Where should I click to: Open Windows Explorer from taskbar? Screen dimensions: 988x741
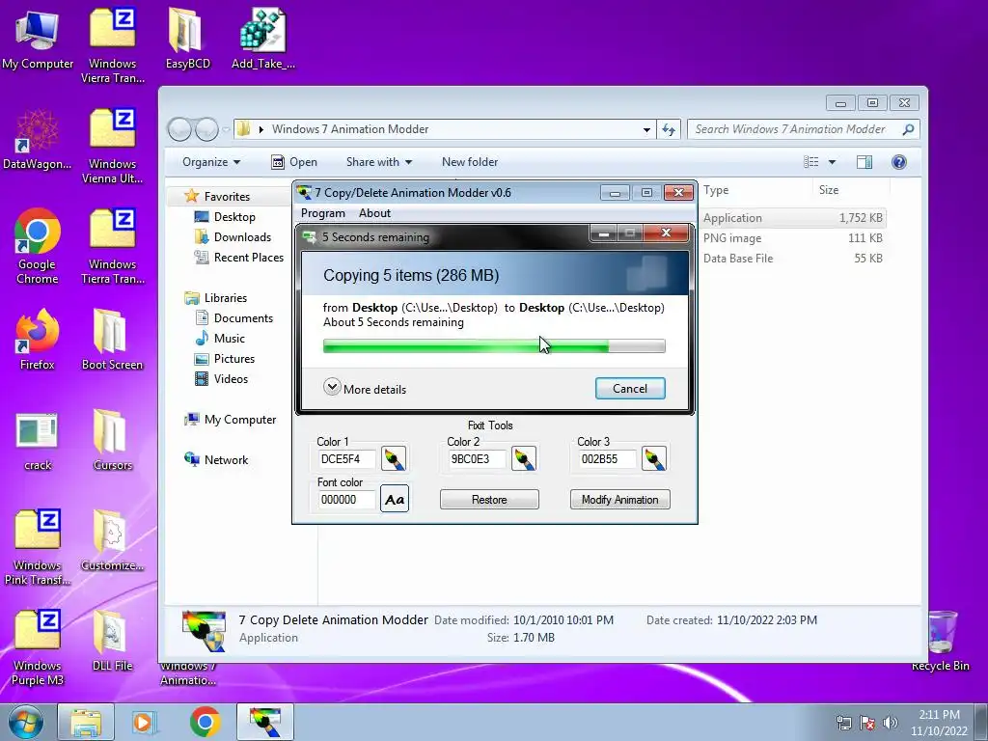click(x=86, y=722)
